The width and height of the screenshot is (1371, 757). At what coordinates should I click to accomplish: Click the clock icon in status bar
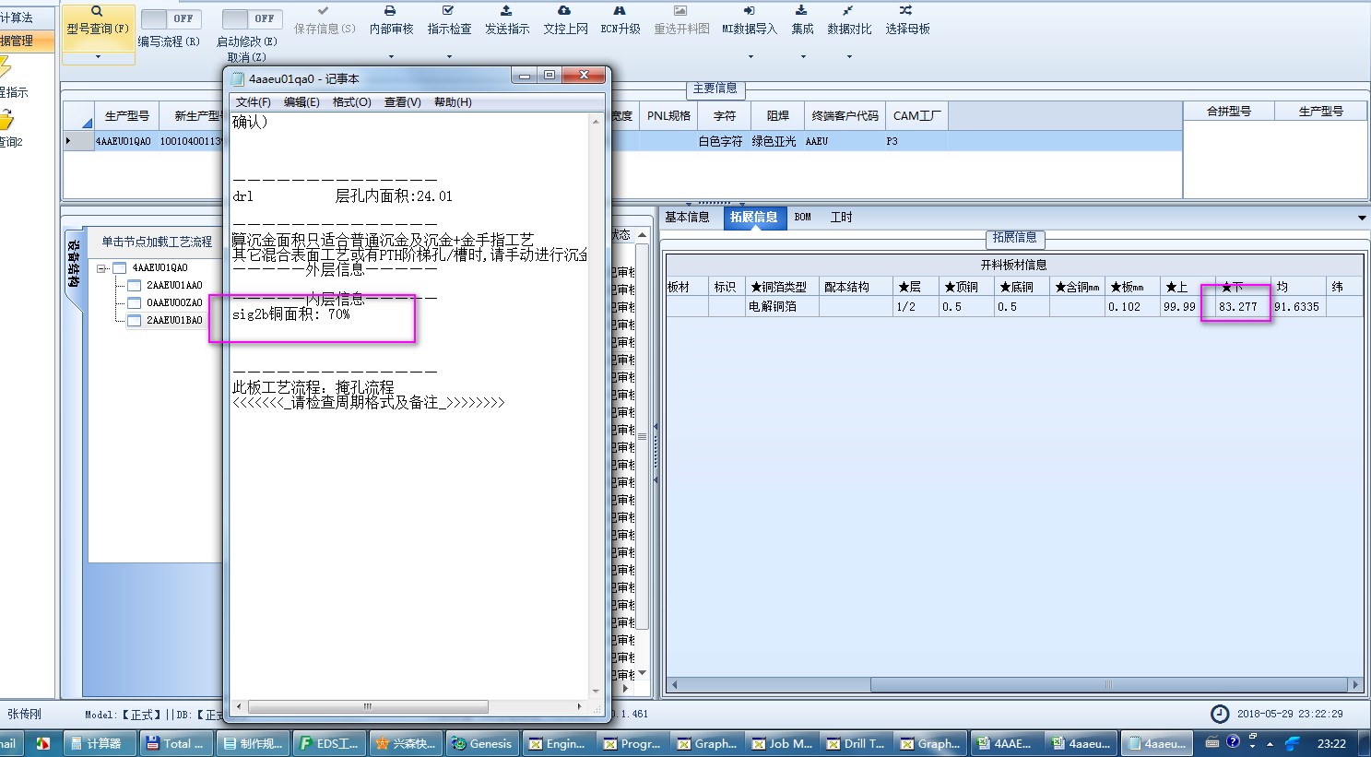(x=1219, y=714)
